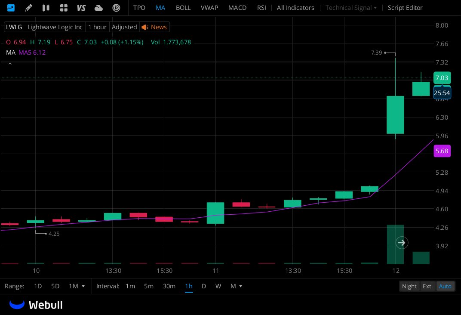461x315 pixels.
Task: Toggle the BOLL indicator
Action: (183, 8)
